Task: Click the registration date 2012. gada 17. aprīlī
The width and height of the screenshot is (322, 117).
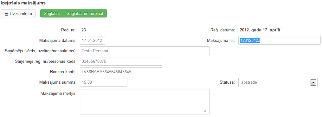Action: click(x=261, y=30)
